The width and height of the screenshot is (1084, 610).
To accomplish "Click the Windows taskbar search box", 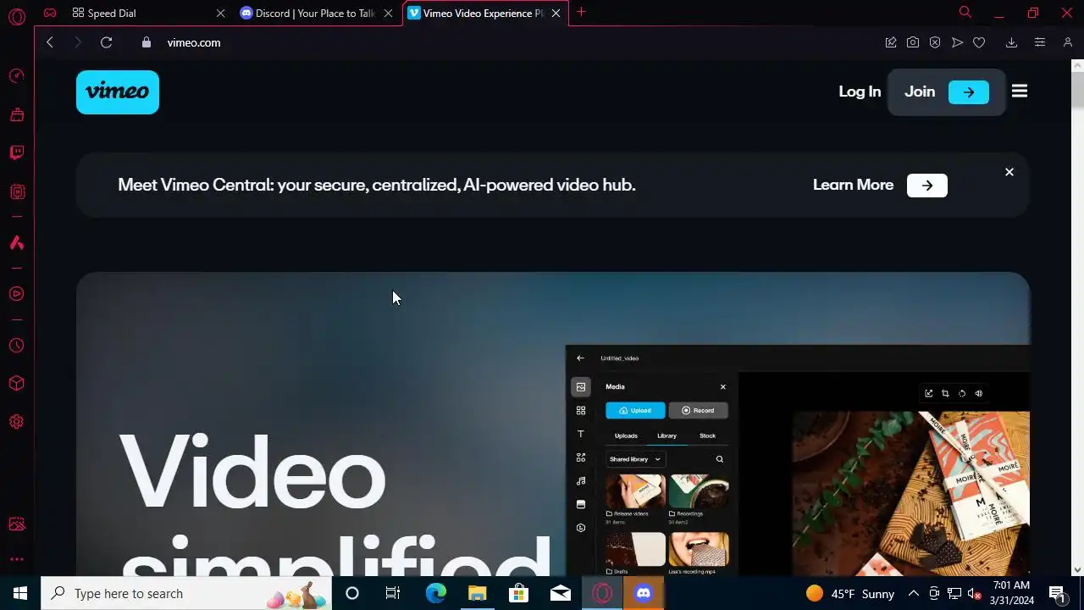I will coord(185,593).
